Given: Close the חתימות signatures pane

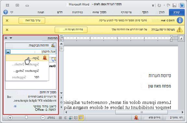Looking at the screenshot, I should point(6,38).
